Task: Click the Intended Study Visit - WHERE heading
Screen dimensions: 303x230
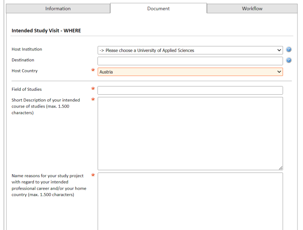Action: 46,31
